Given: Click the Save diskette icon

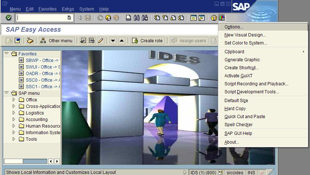Looking at the screenshot, I should click(88, 18).
